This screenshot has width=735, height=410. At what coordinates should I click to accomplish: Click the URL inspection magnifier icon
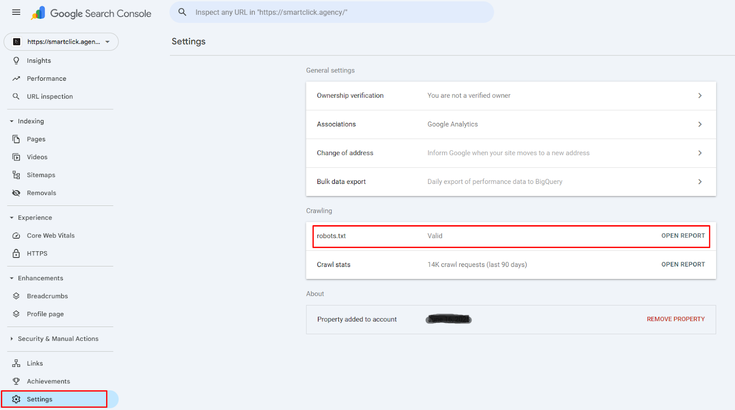tap(16, 96)
